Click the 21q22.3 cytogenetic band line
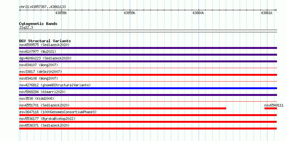This screenshot has width=286, height=141. [x=148, y=31]
